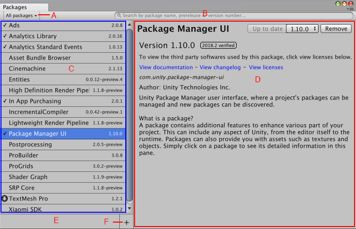Click the 2.1.13 version text
The image size is (356, 229).
coord(115,69)
